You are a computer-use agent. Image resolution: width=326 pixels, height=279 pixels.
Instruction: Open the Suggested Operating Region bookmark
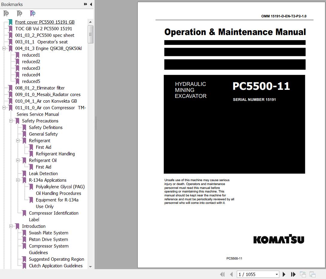pos(56,259)
